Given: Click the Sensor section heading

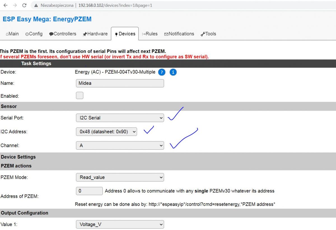Looking at the screenshot, I should click(x=9, y=106).
